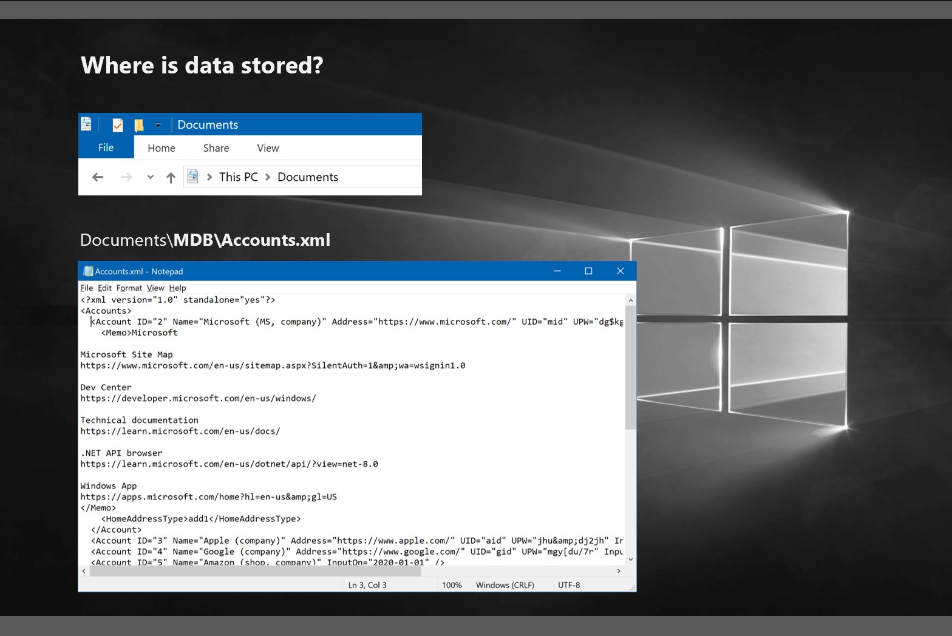Open the Notepad View menu
Image resolution: width=952 pixels, height=636 pixels.
155,288
